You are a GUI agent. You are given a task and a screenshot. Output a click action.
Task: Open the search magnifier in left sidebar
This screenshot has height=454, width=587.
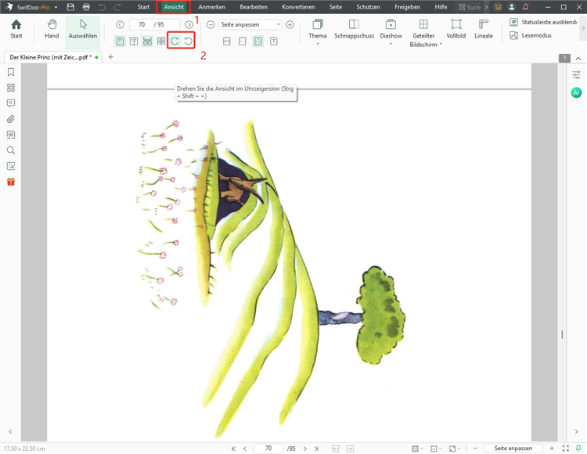[x=11, y=150]
